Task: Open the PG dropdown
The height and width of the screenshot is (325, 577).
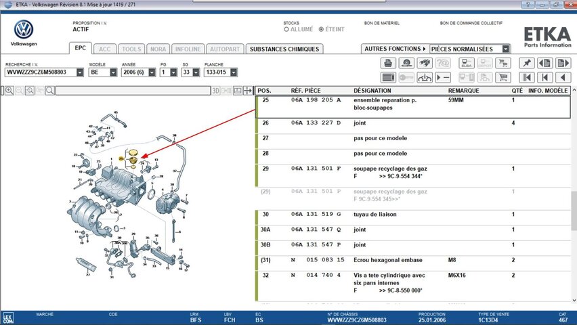Action: click(x=173, y=72)
